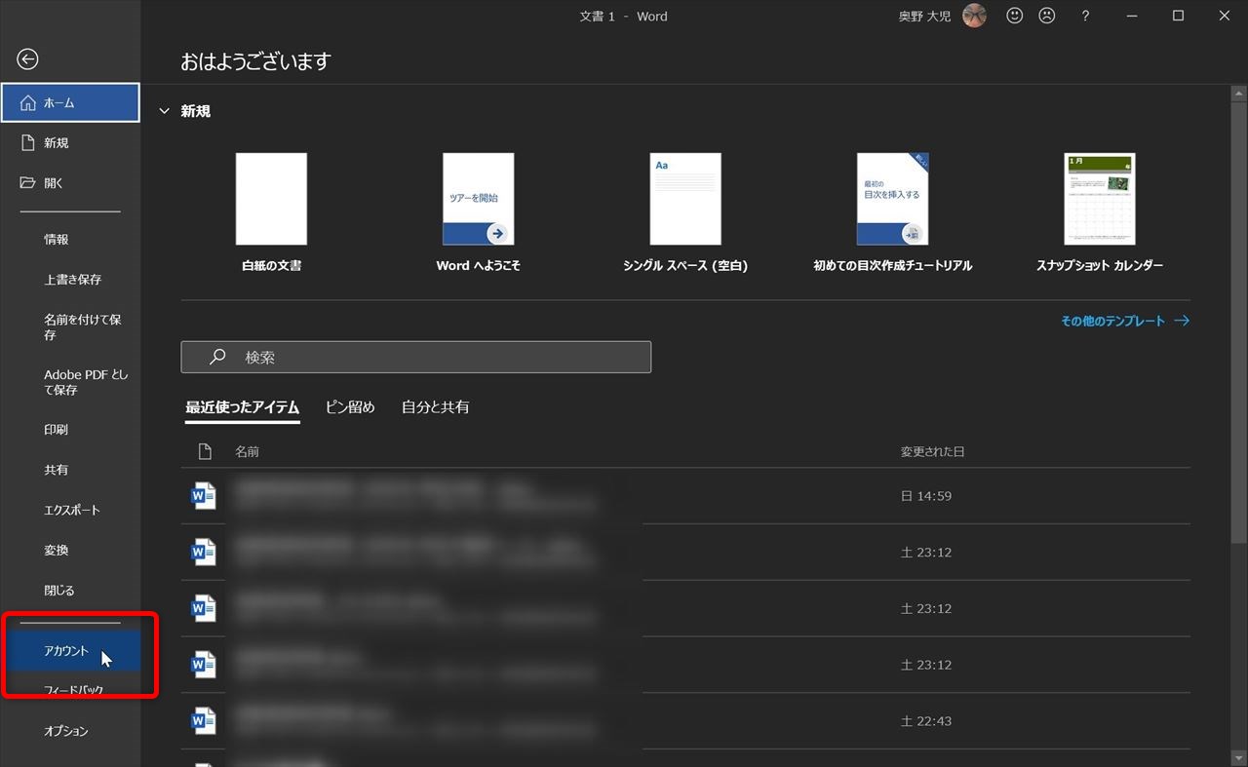The image size is (1248, 767).
Task: Create a 白紙の文書 blank document
Action: coord(271,211)
